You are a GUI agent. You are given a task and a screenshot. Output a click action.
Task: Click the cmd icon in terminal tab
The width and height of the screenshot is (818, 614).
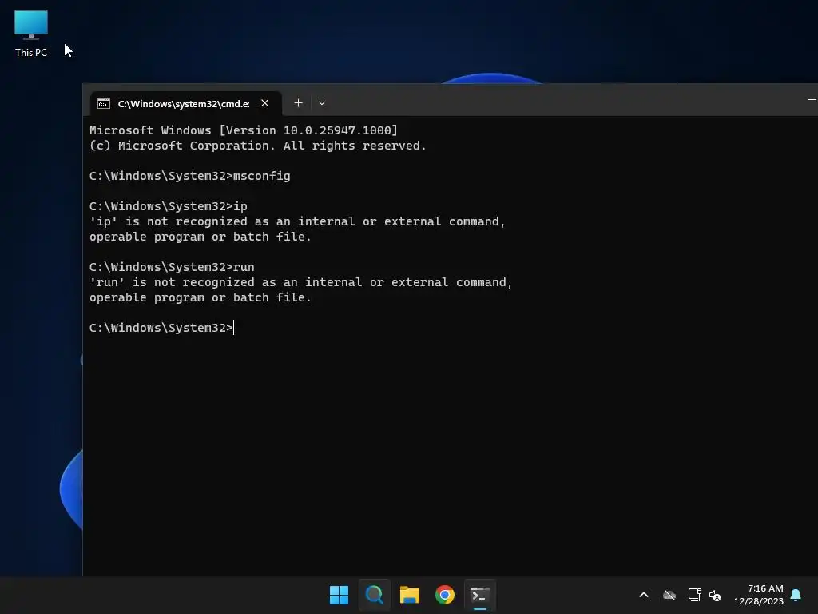[104, 103]
